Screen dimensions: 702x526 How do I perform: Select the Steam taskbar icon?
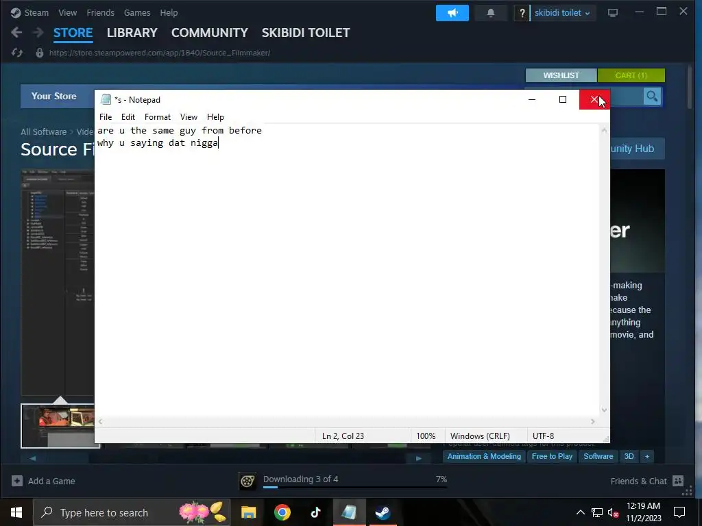pyautogui.click(x=383, y=512)
